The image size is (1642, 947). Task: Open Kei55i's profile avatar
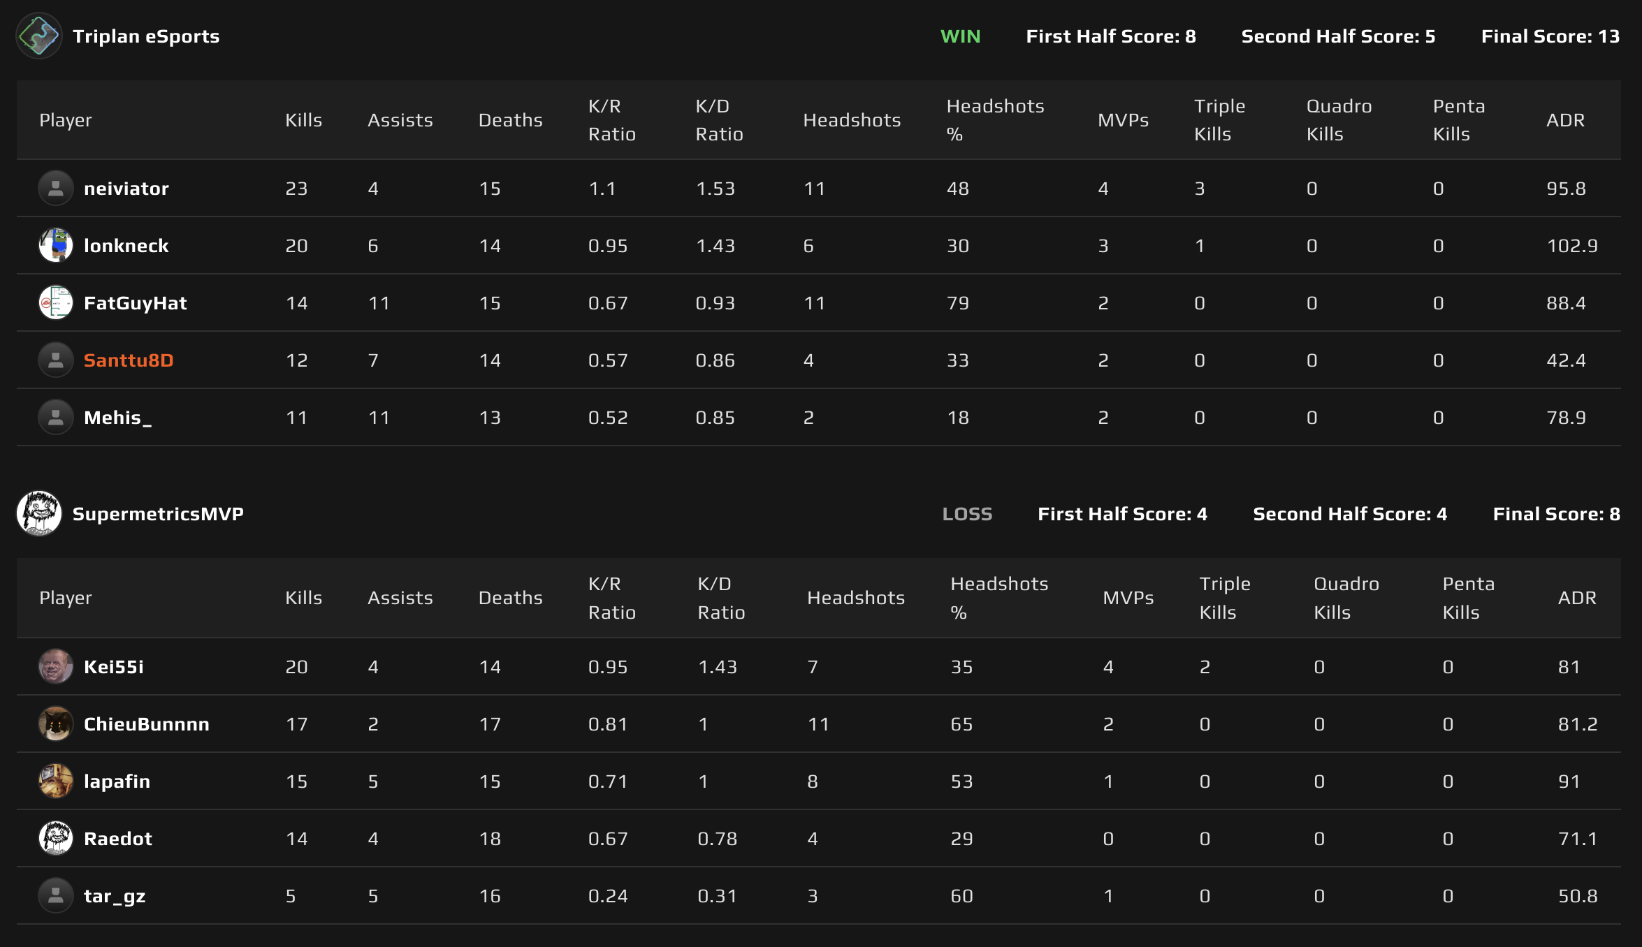pyautogui.click(x=56, y=666)
